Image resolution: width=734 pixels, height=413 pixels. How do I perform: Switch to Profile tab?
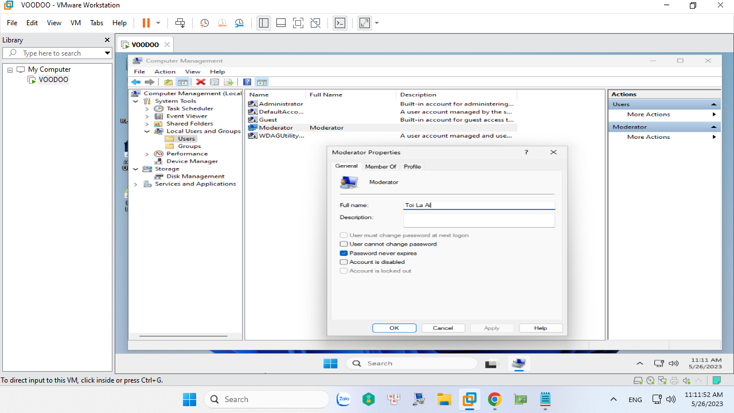coord(412,166)
